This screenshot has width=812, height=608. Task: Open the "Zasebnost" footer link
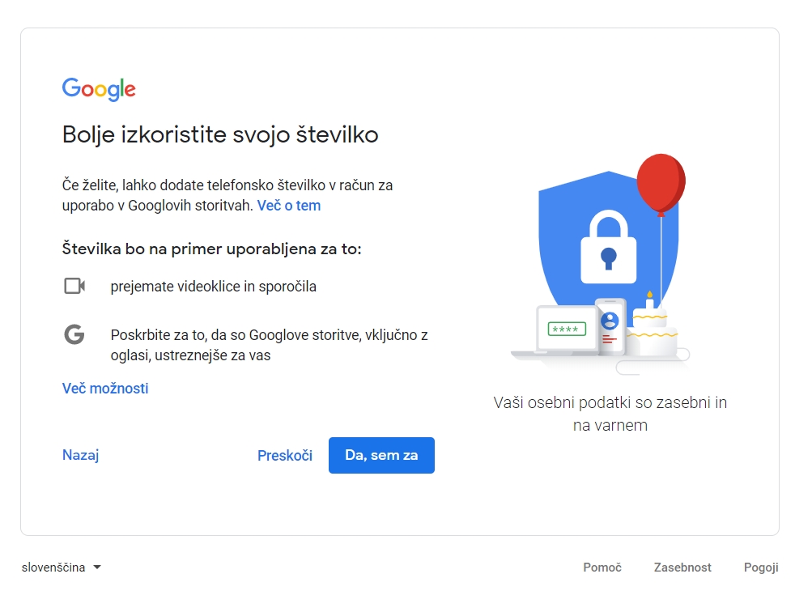682,568
